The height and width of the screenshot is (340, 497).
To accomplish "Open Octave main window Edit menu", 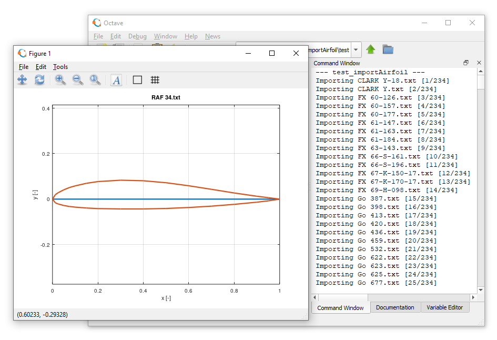I will tap(116, 36).
